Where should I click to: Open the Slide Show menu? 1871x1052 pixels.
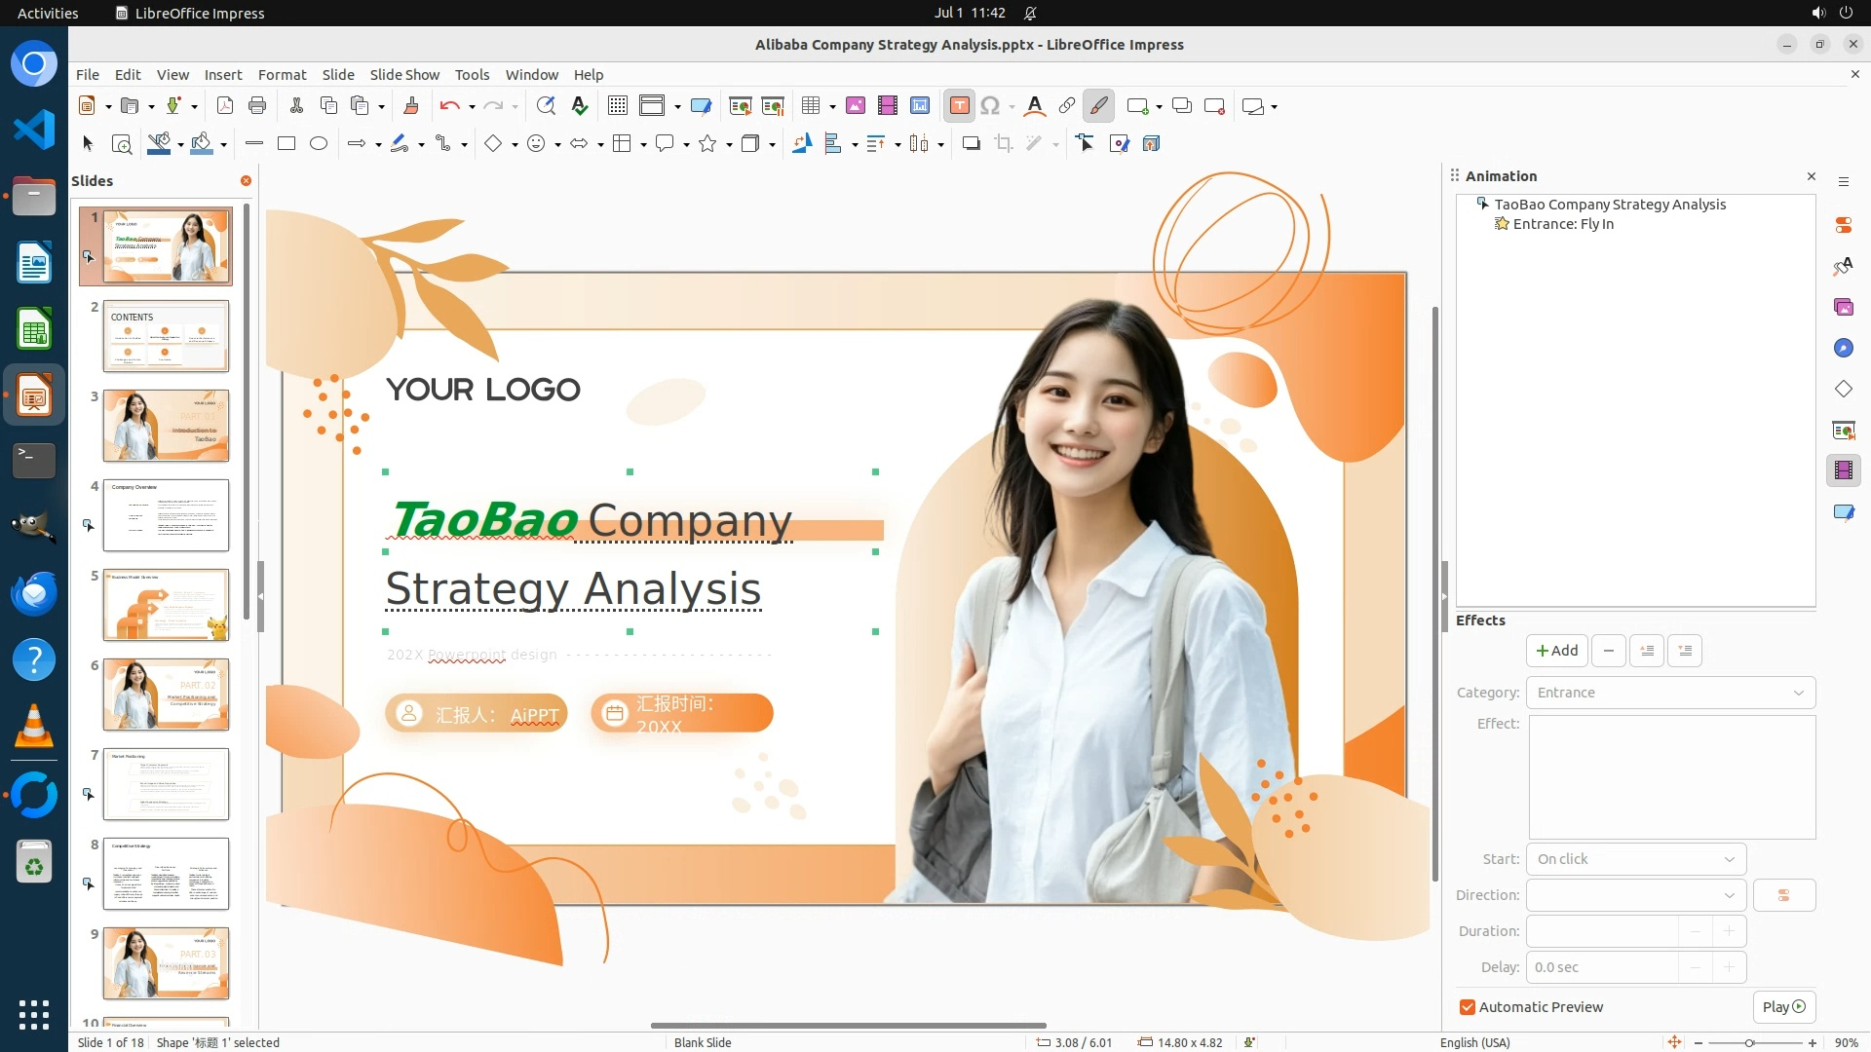click(x=404, y=74)
